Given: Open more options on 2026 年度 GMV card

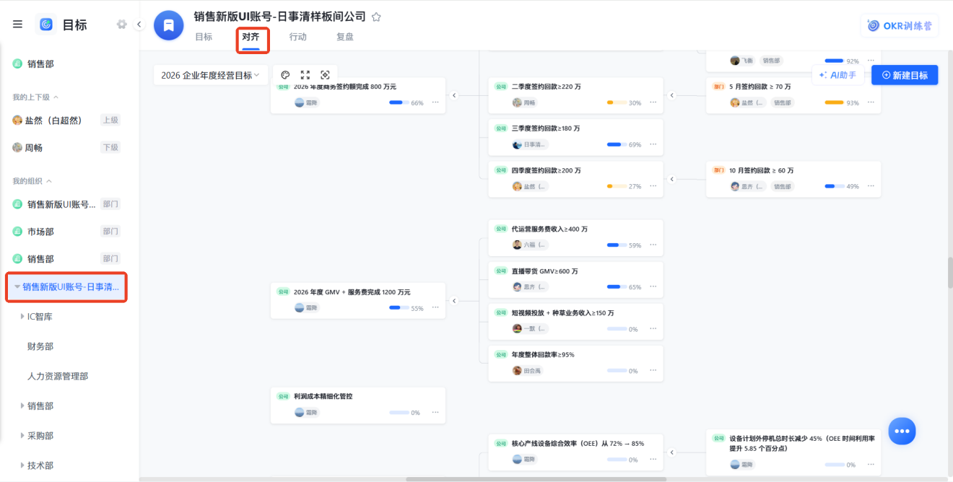Looking at the screenshot, I should pyautogui.click(x=435, y=307).
